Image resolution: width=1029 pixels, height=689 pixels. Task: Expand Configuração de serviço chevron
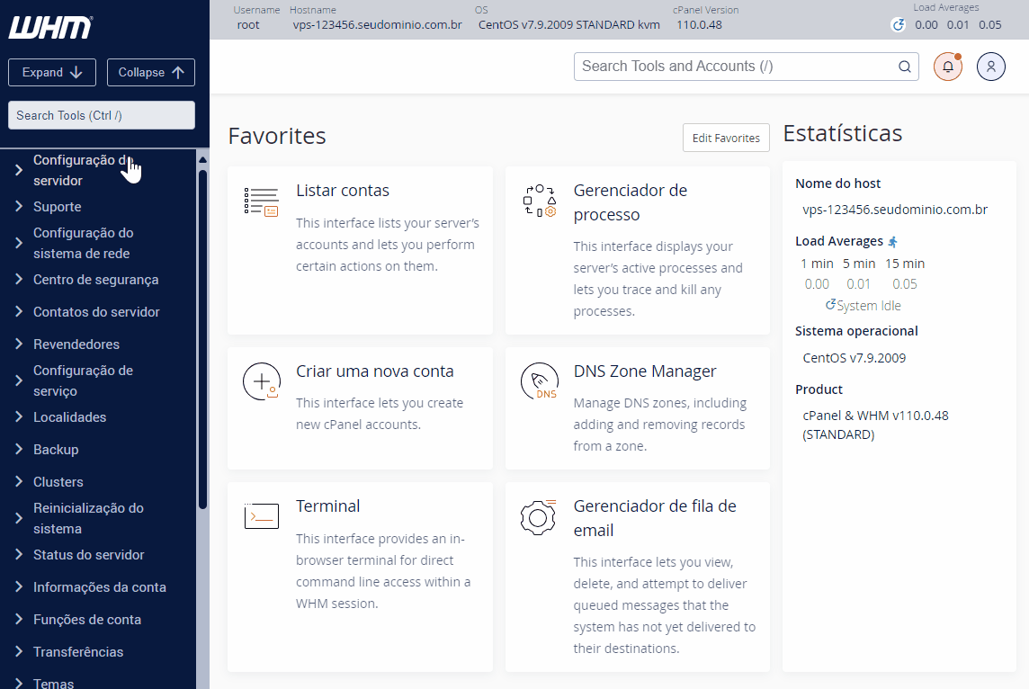point(18,380)
